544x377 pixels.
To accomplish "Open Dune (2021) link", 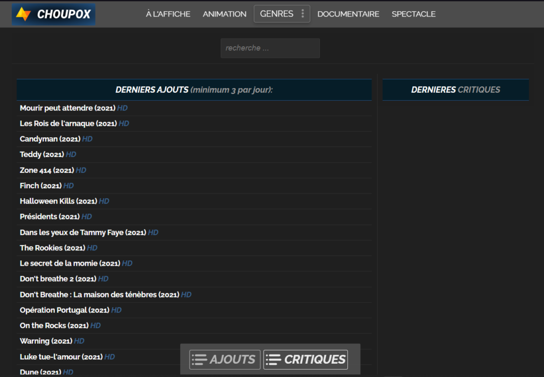I will 47,372.
